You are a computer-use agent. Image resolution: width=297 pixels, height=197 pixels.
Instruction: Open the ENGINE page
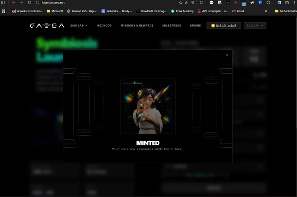195,26
